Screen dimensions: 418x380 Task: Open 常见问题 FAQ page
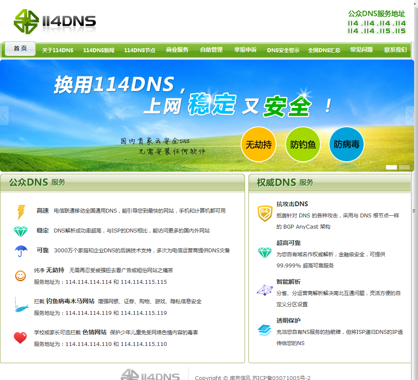[x=361, y=50]
